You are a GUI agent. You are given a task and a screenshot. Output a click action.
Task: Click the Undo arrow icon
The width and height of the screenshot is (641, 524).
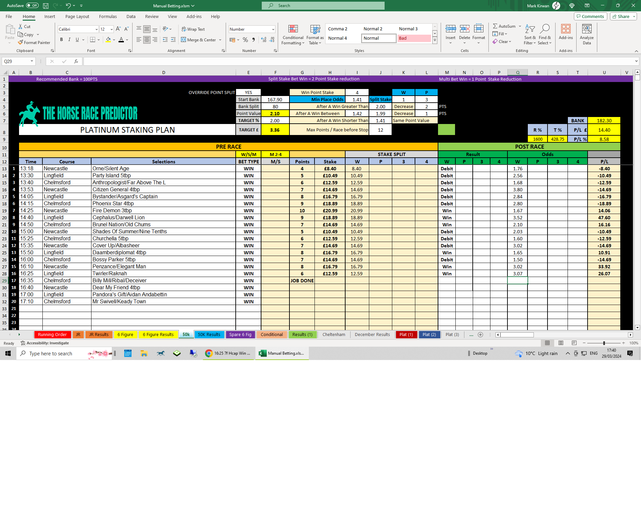tap(68, 6)
